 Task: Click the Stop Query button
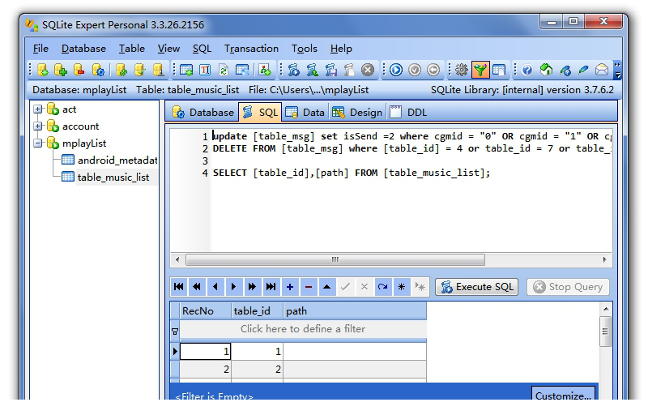pyautogui.click(x=569, y=287)
